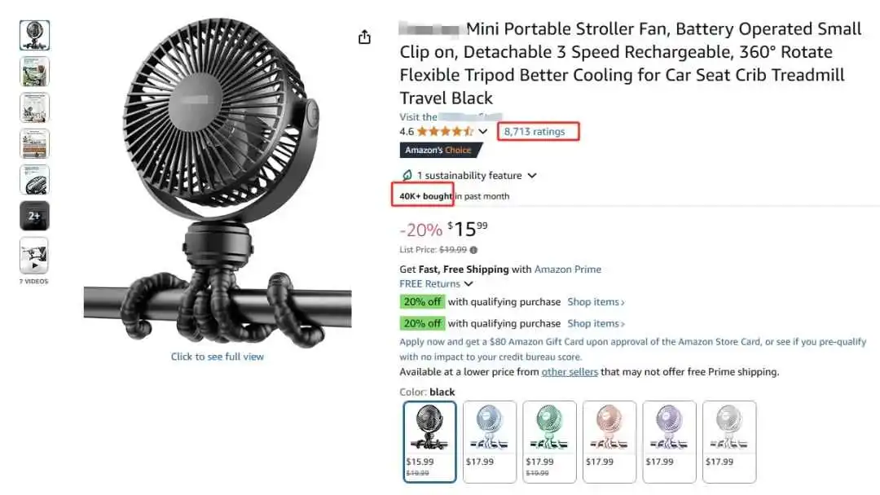Open the 8,713 ratings link
Viewport: 880px width, 495px height.
pyautogui.click(x=535, y=132)
